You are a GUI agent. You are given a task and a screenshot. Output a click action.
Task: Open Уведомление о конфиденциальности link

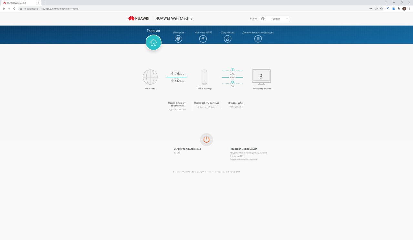point(248,153)
